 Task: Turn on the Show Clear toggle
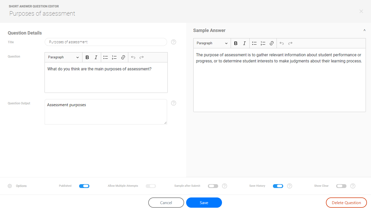[341, 186]
